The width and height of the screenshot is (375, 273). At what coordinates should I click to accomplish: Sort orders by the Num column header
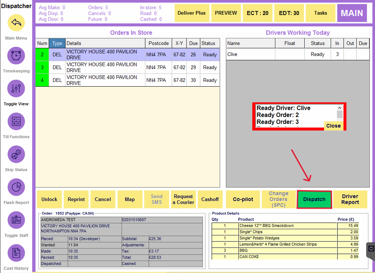42,43
